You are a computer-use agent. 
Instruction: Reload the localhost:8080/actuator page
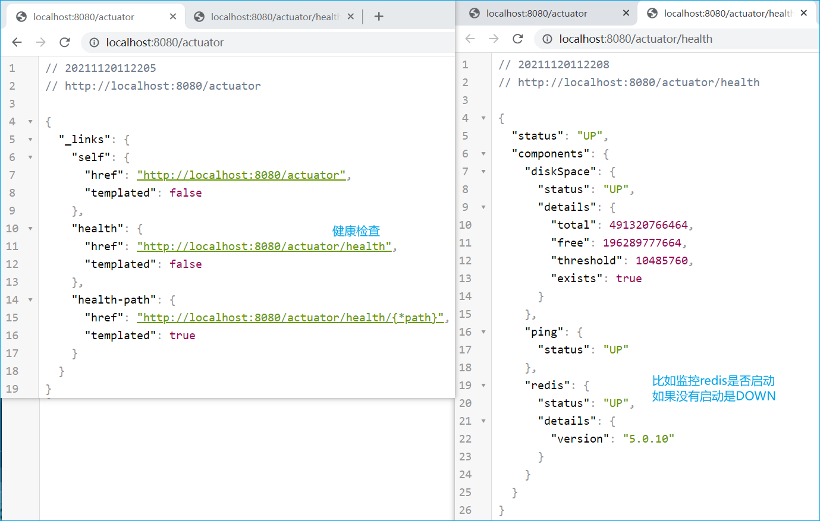pyautogui.click(x=65, y=42)
